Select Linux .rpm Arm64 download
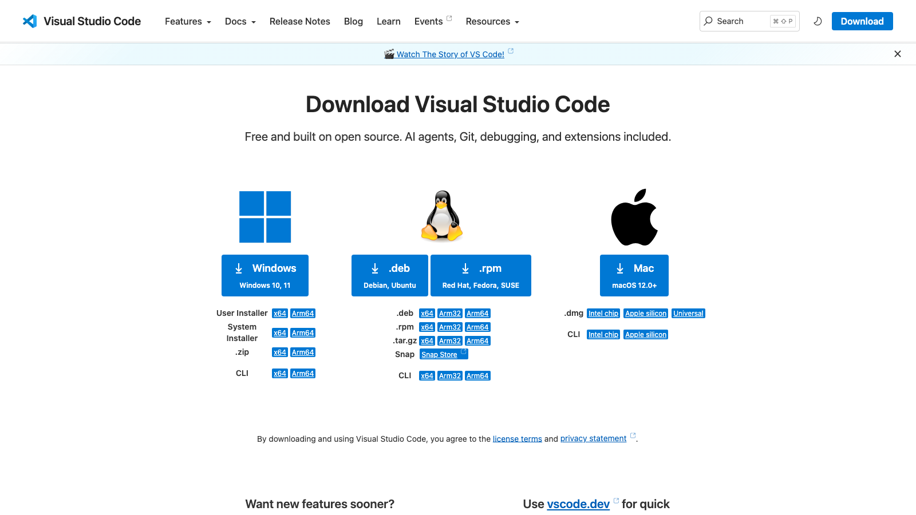The height and width of the screenshot is (515, 916). point(477,327)
